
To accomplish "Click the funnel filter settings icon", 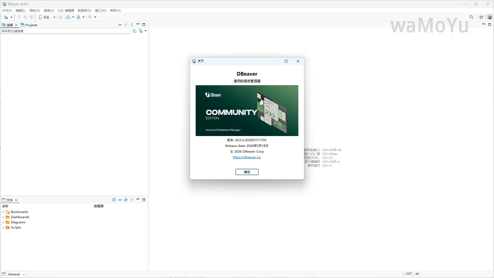I will pyautogui.click(x=141, y=31).
